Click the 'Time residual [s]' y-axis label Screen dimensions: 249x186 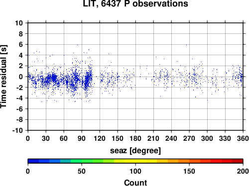pyautogui.click(x=3, y=77)
